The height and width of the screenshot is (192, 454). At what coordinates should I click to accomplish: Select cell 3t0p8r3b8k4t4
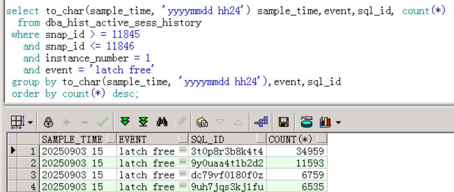coord(228,151)
